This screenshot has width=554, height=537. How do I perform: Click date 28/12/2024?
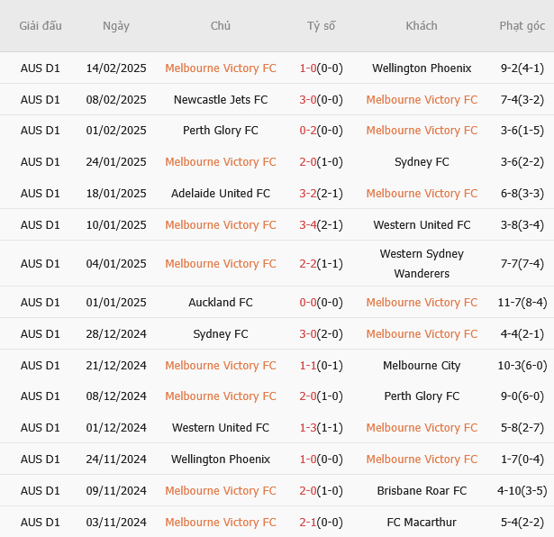point(116,334)
